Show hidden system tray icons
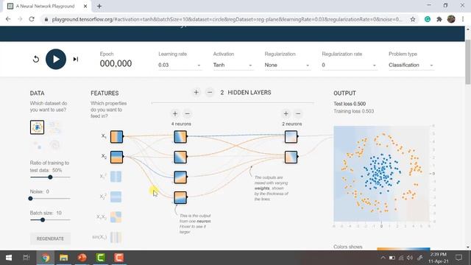This screenshot has width=471, height=265. pos(383,258)
